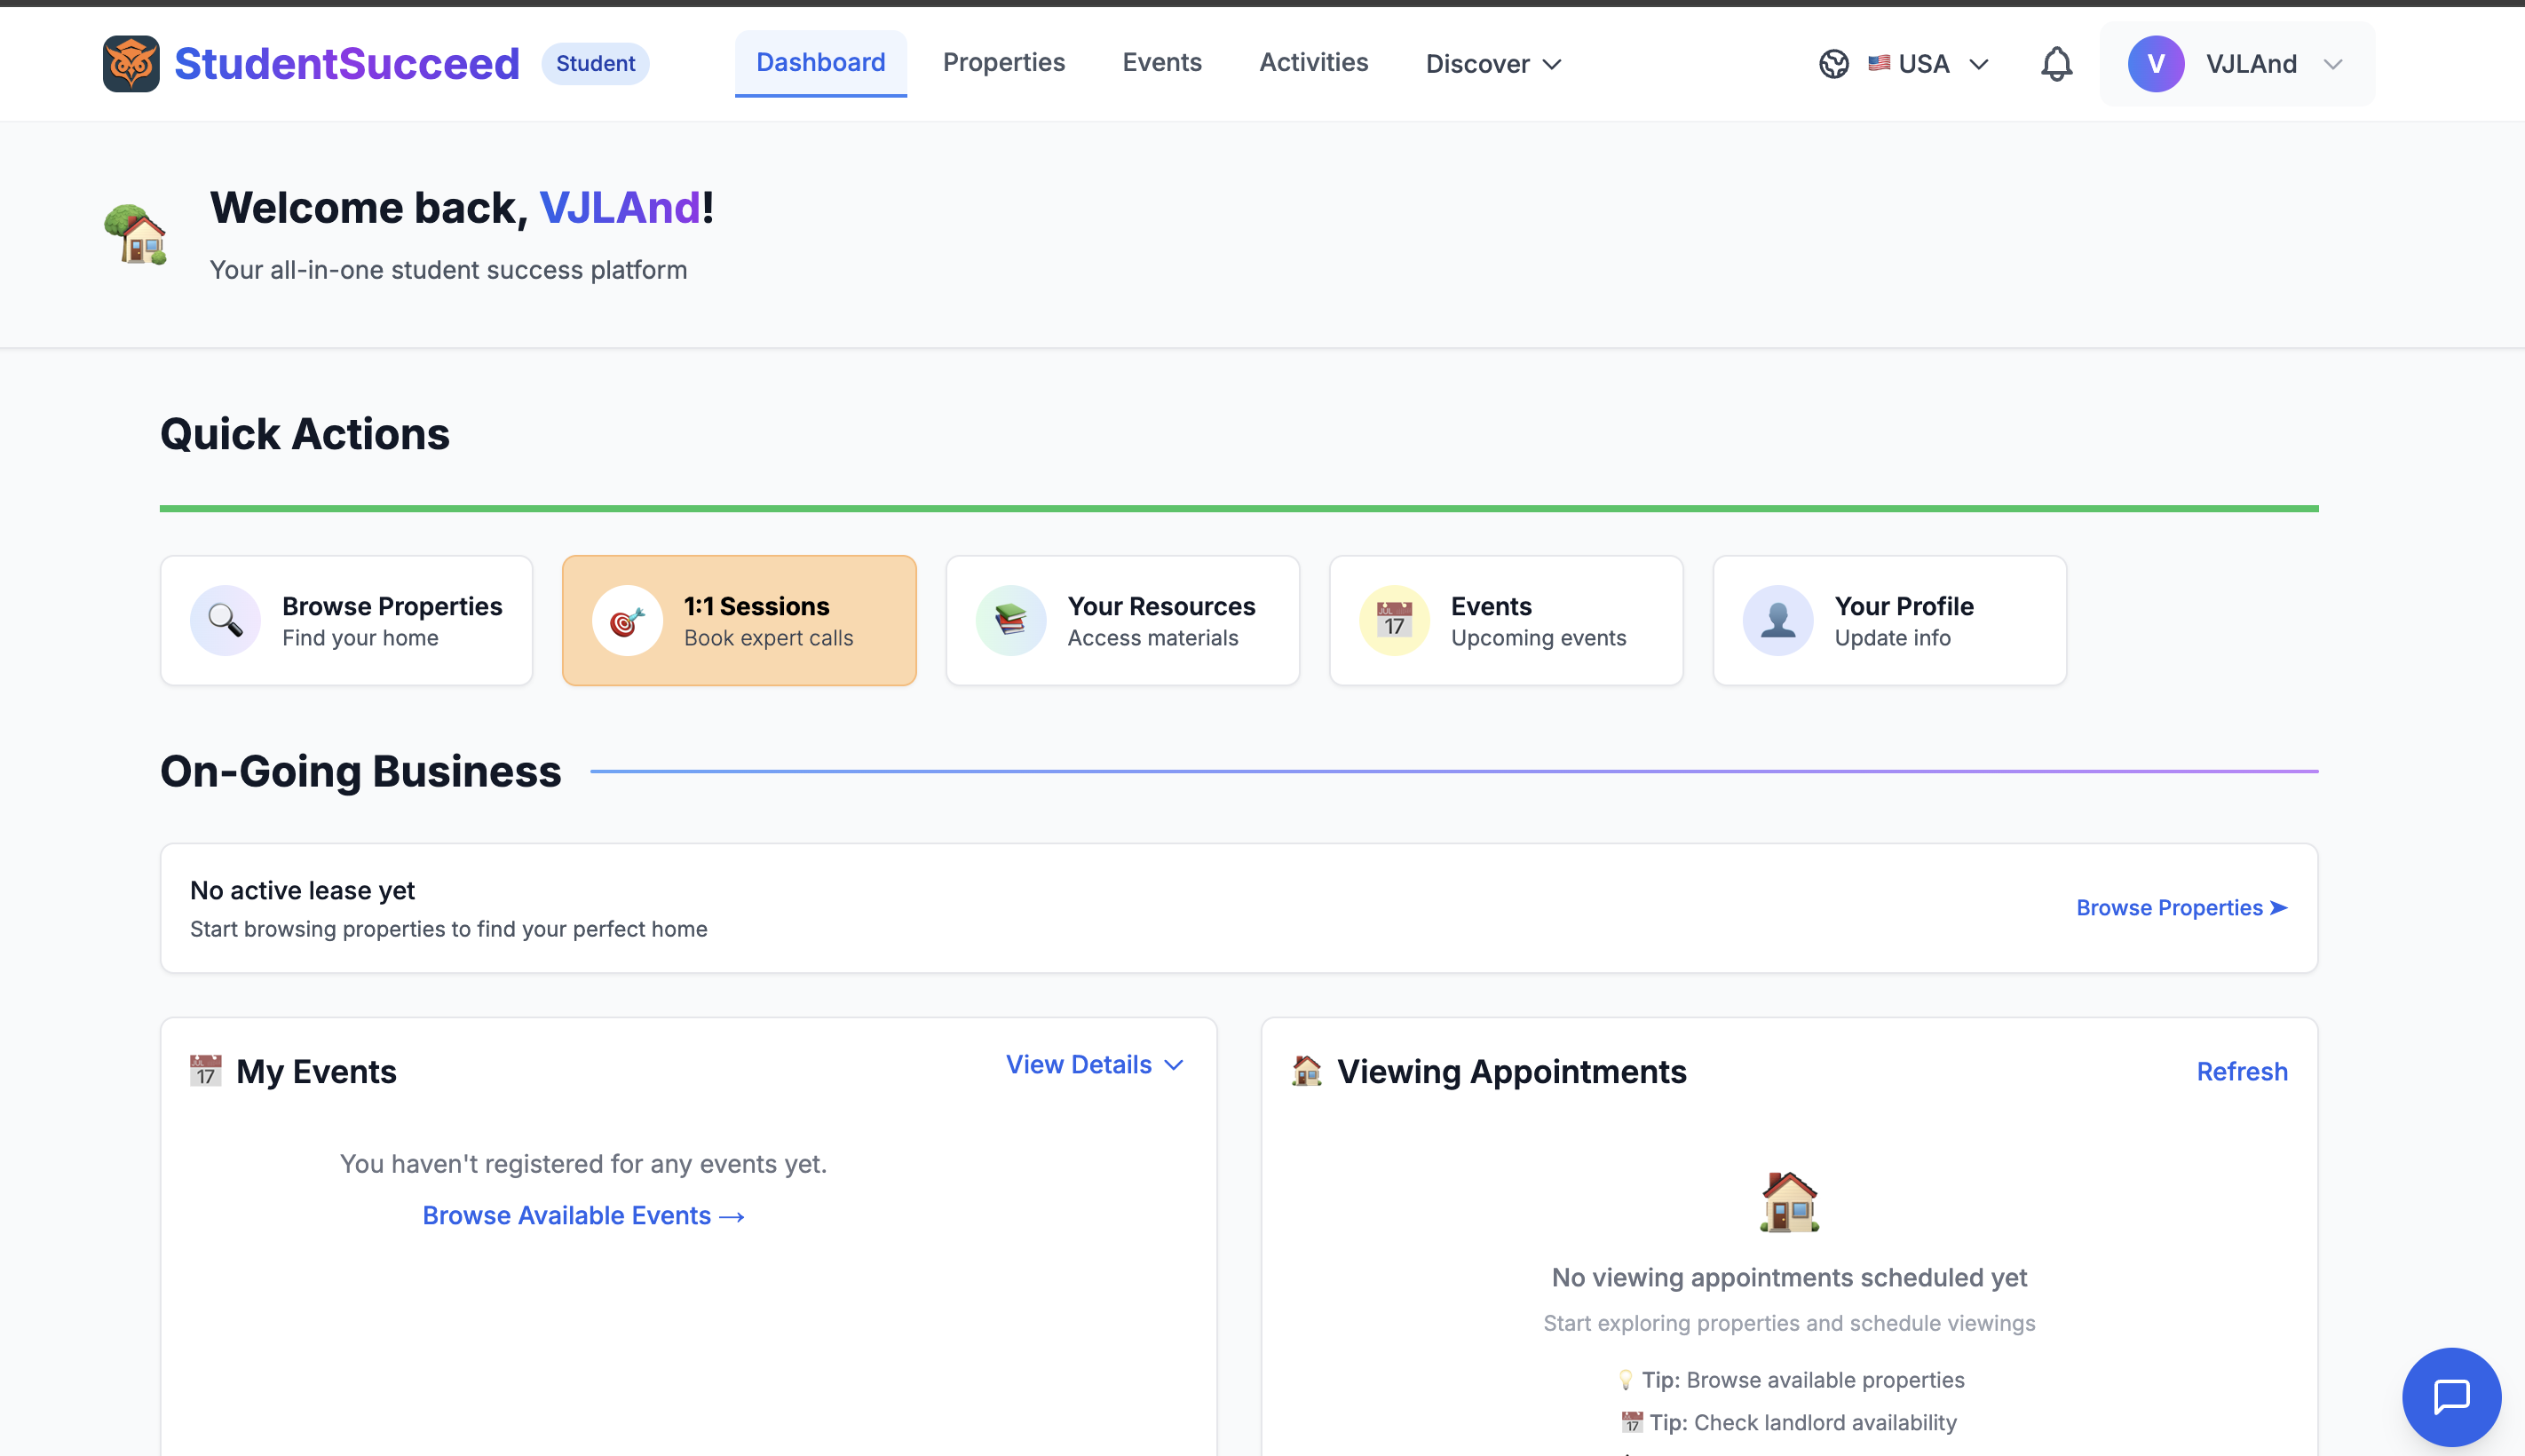2525x1456 pixels.
Task: Click the purple V avatar
Action: pyautogui.click(x=2155, y=64)
